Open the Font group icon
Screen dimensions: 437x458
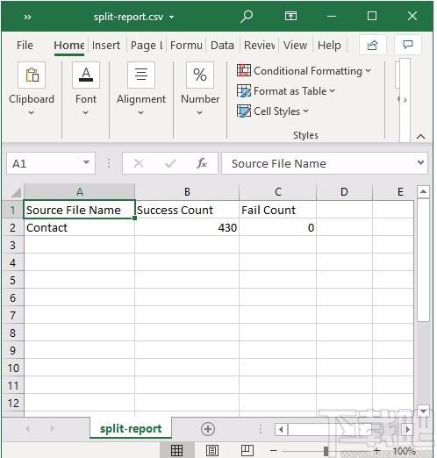(x=86, y=75)
